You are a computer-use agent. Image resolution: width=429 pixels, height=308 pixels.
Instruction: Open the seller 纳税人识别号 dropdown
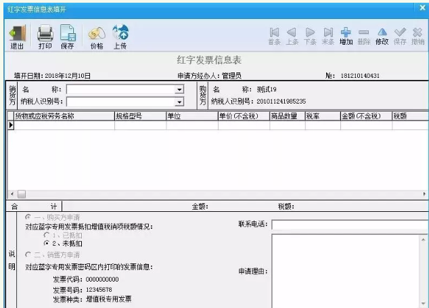[179, 102]
